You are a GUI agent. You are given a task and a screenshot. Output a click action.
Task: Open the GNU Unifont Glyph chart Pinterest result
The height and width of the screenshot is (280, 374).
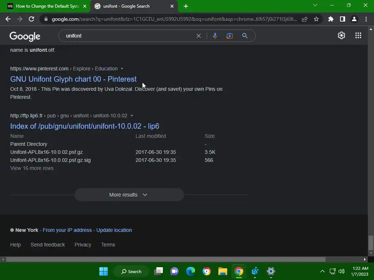[x=73, y=79]
